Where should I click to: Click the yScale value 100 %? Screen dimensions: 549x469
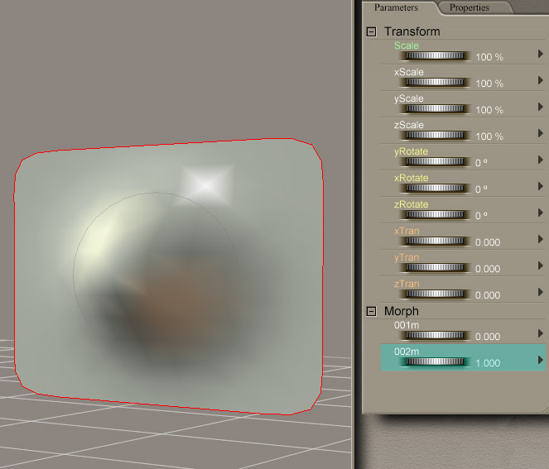click(x=489, y=110)
